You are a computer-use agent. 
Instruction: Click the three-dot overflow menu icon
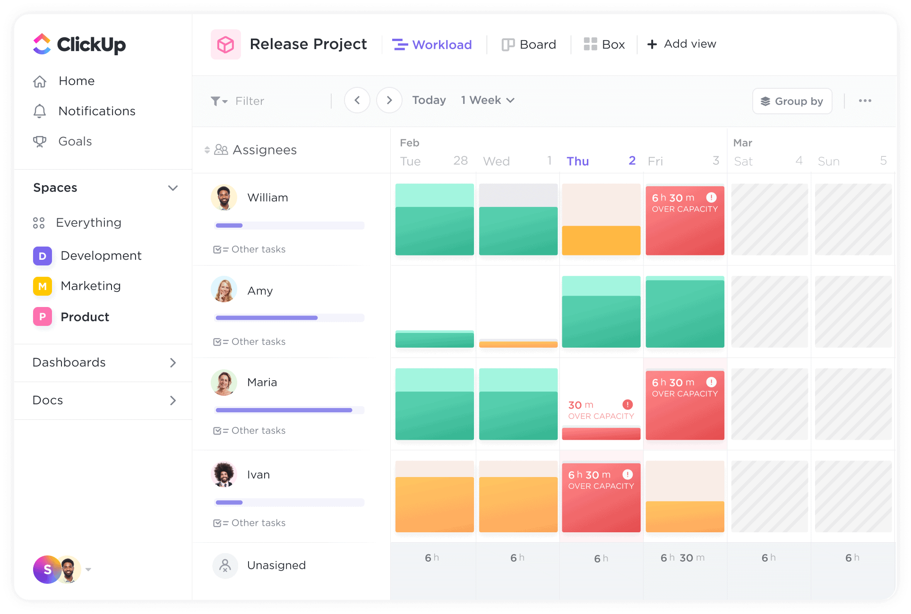(x=865, y=101)
